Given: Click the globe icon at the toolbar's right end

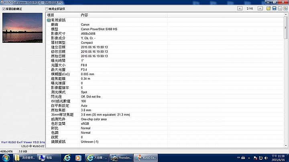Looking at the screenshot, I should [286, 8].
